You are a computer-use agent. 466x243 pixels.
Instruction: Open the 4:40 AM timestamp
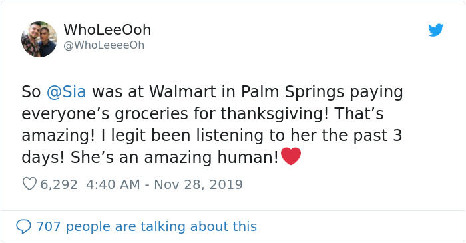click(113, 184)
